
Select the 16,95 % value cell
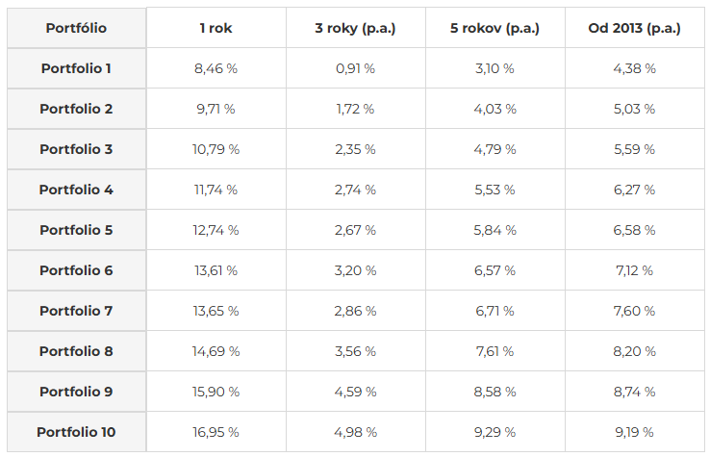[x=216, y=432]
